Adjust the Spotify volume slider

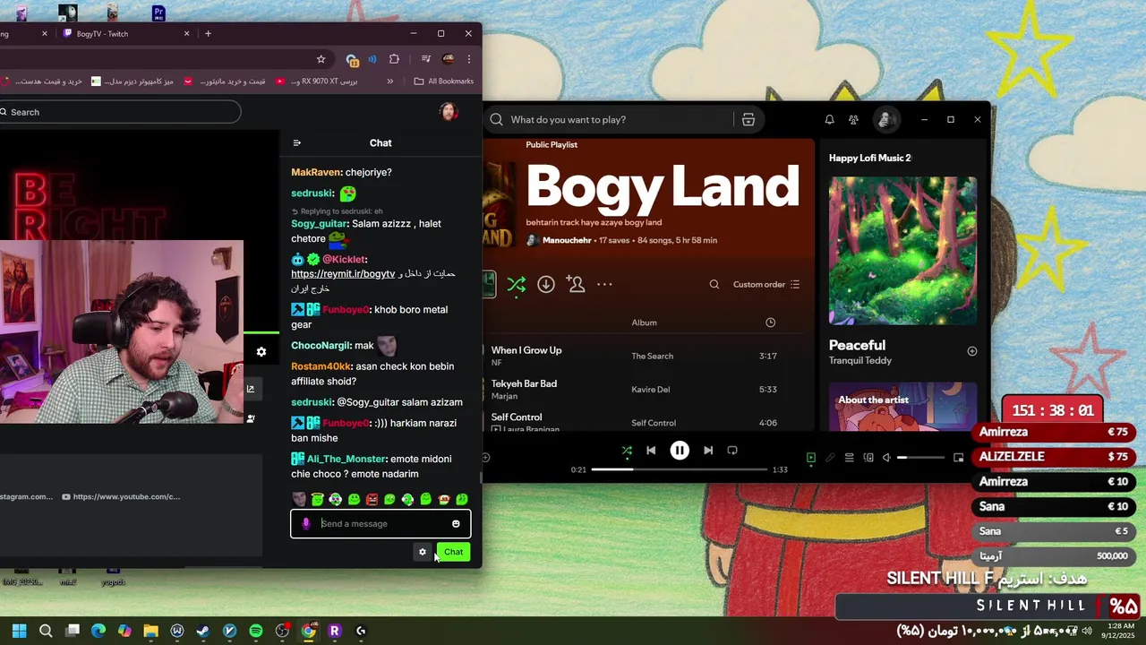pyautogui.click(x=920, y=458)
